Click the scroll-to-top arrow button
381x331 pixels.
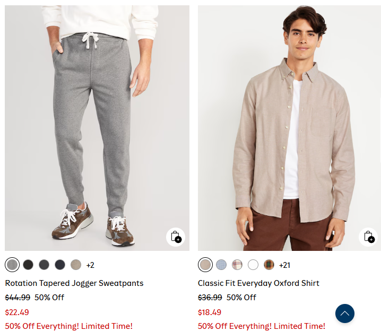(345, 313)
